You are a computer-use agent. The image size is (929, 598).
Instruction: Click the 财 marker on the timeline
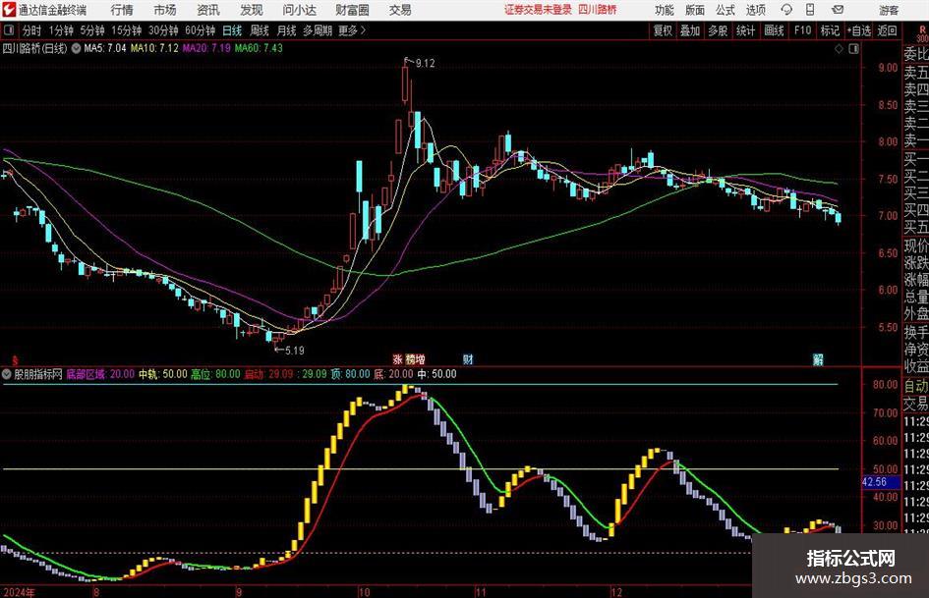pos(468,359)
